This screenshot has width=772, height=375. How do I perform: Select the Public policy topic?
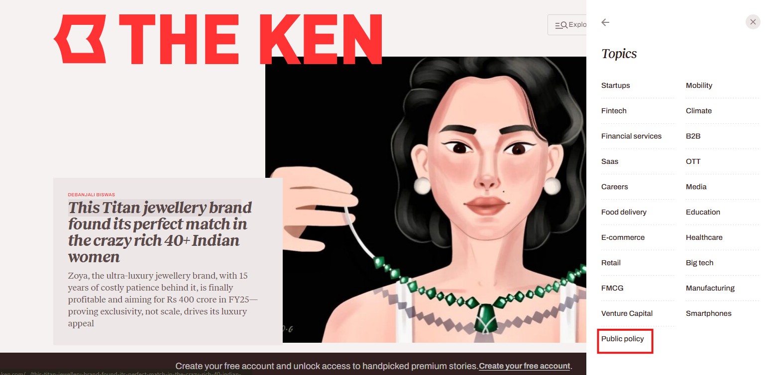623,339
